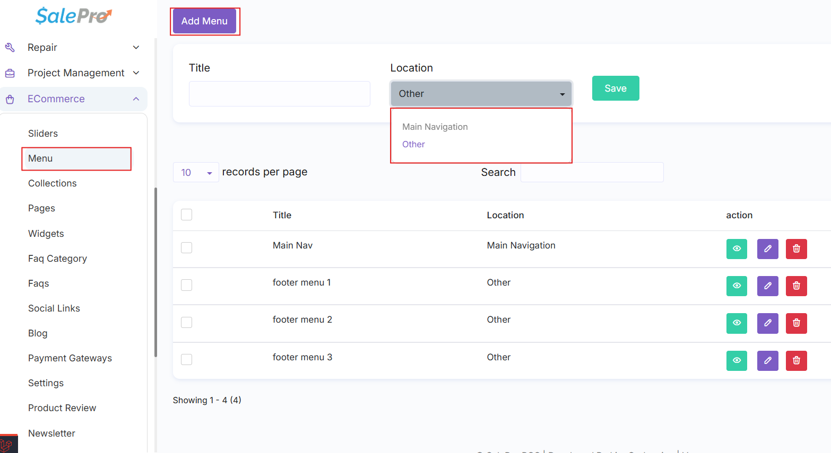Viewport: 831px width, 453px height.
Task: Delete footer menu 2 entry
Action: (x=797, y=323)
